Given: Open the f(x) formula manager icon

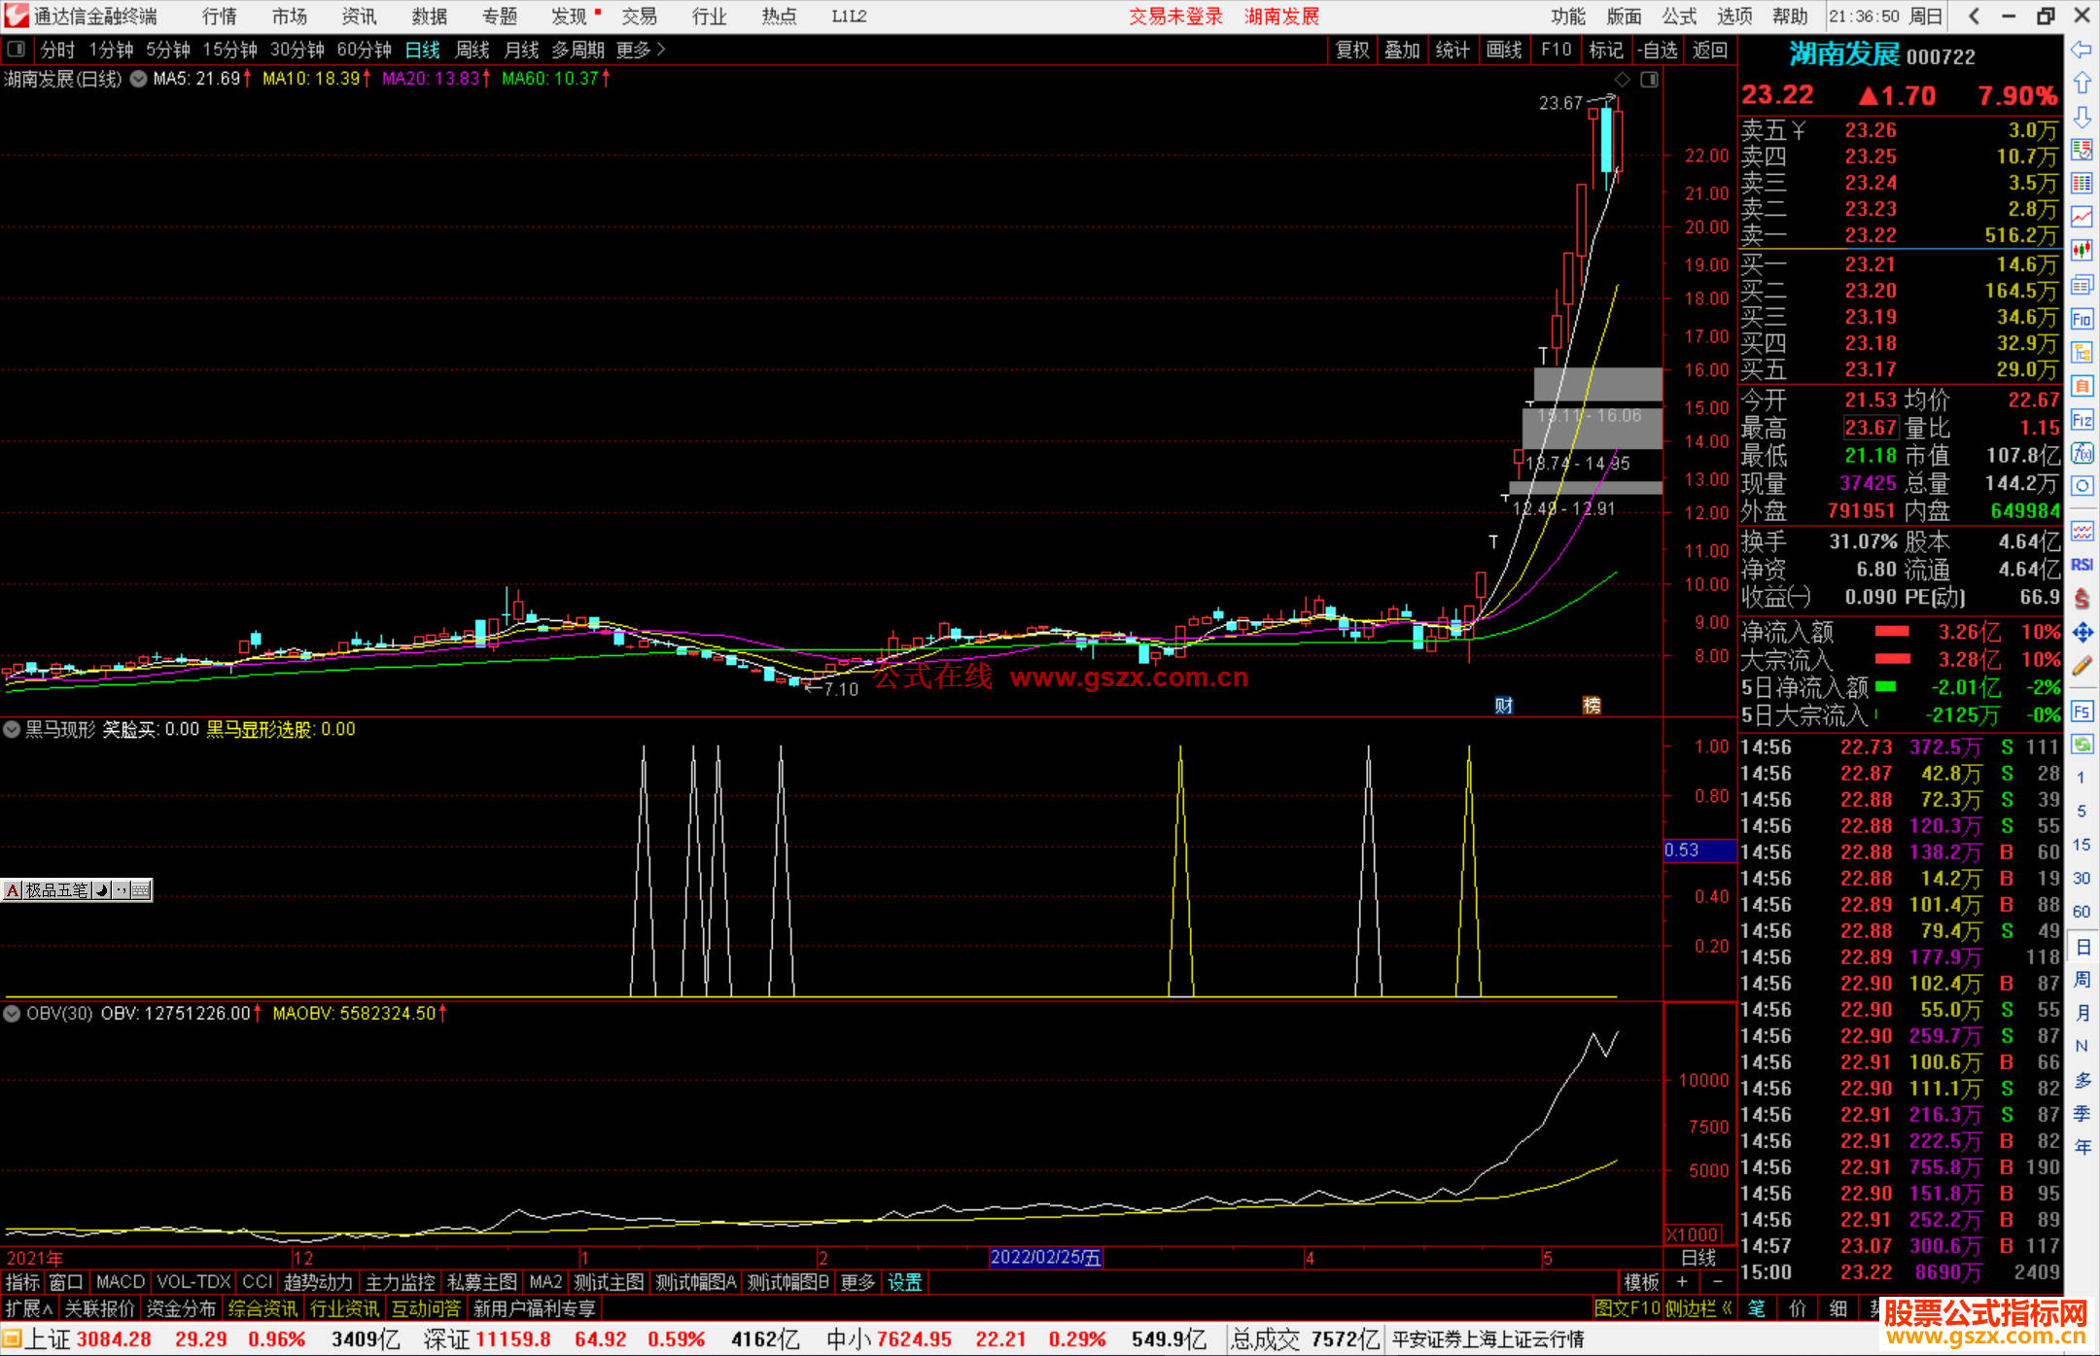Looking at the screenshot, I should 2082,453.
